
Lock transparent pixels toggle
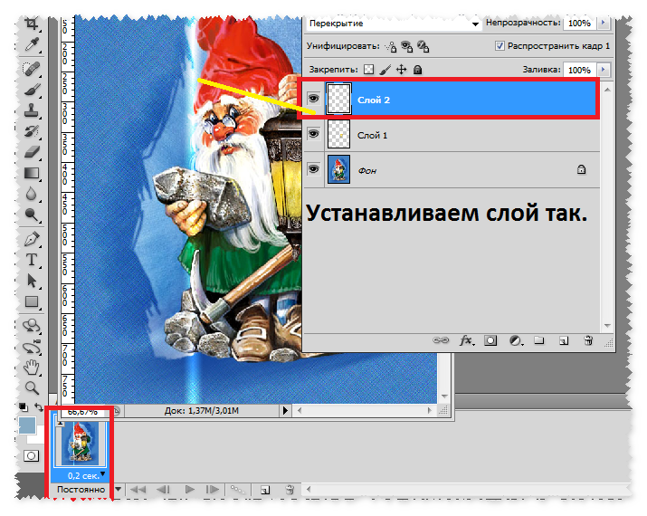[x=368, y=70]
